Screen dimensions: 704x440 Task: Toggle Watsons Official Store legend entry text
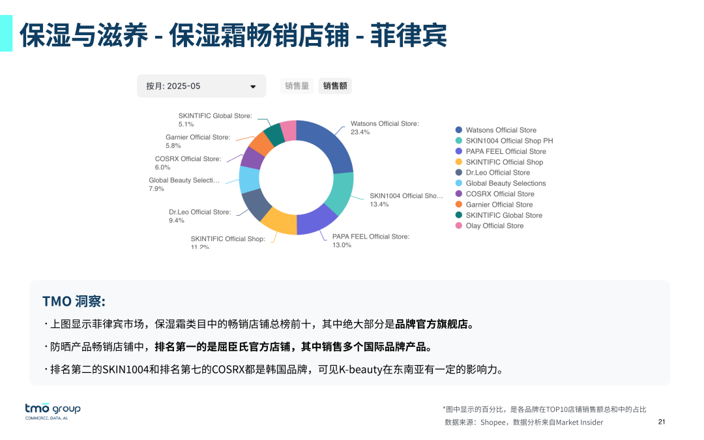coord(501,130)
